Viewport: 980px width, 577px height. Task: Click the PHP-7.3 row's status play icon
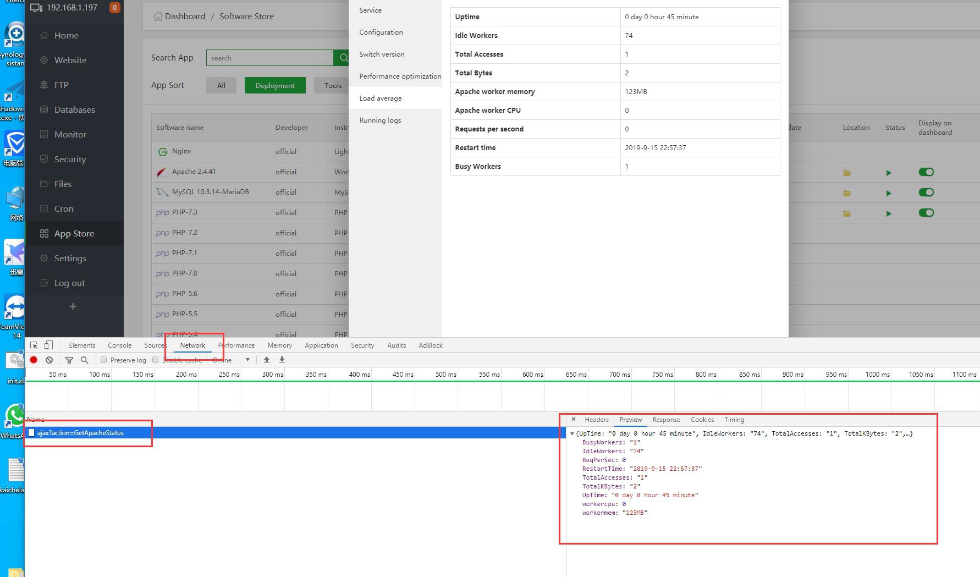click(x=889, y=213)
